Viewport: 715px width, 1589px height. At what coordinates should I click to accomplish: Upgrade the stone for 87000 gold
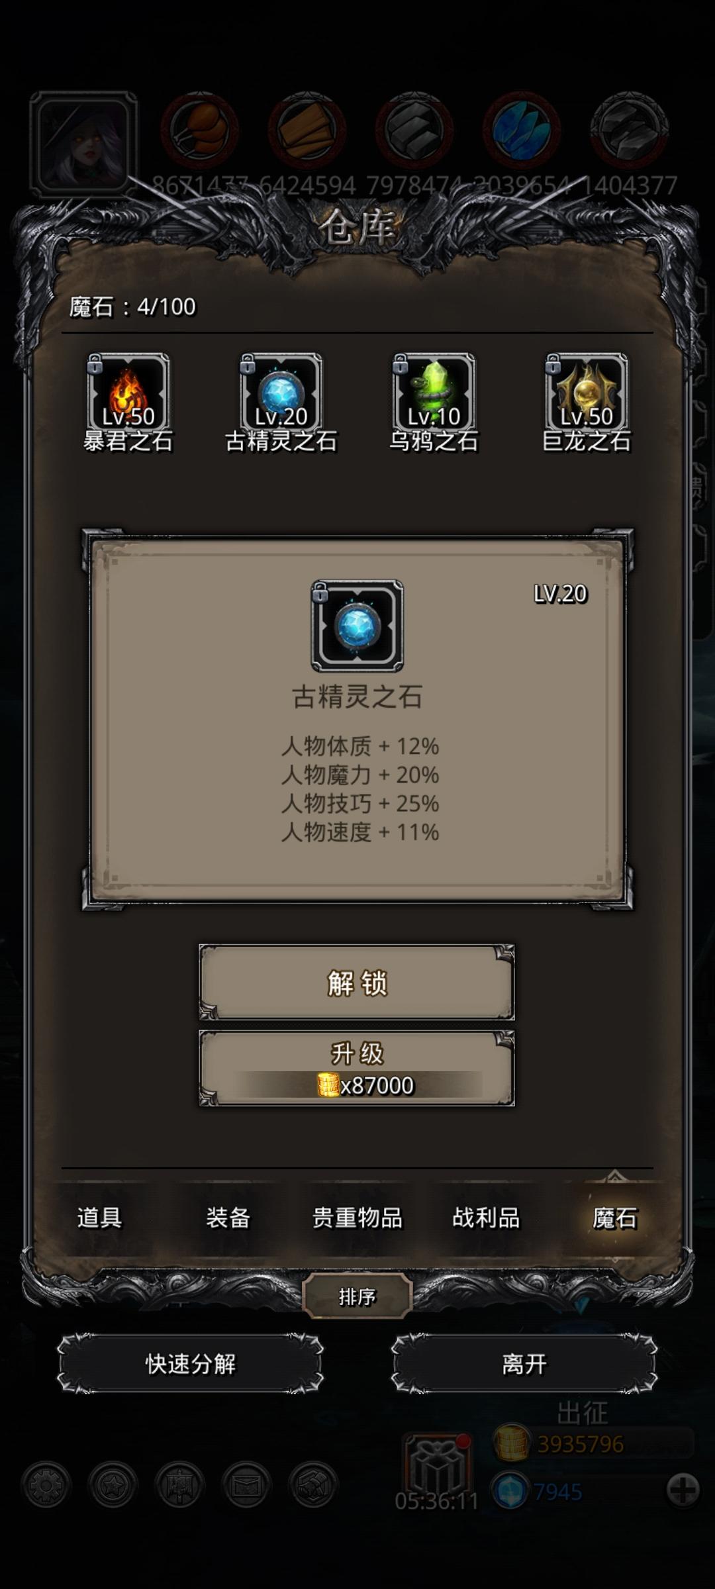tap(357, 1068)
